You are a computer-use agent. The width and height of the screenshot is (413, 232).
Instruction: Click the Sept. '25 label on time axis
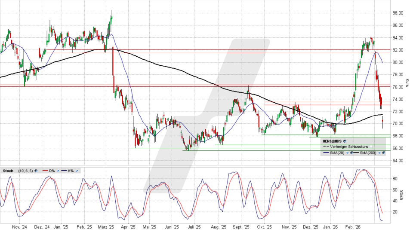(242, 226)
